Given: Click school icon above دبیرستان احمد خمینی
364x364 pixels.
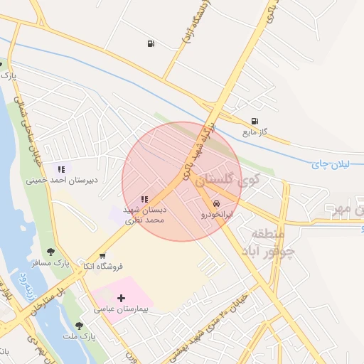Looking at the screenshot, I should pyautogui.click(x=61, y=169).
